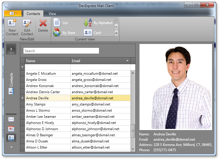Select the Contacts ribbon tab
The height and width of the screenshot is (160, 220).
point(33,14)
